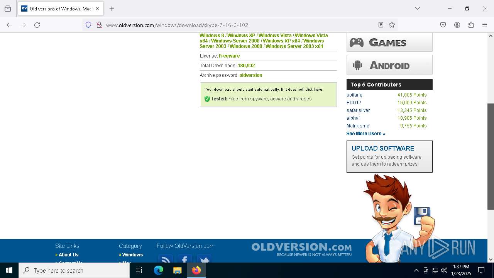Viewport: 494px width, 278px height.
Task: Reload the current page
Action: [37, 25]
